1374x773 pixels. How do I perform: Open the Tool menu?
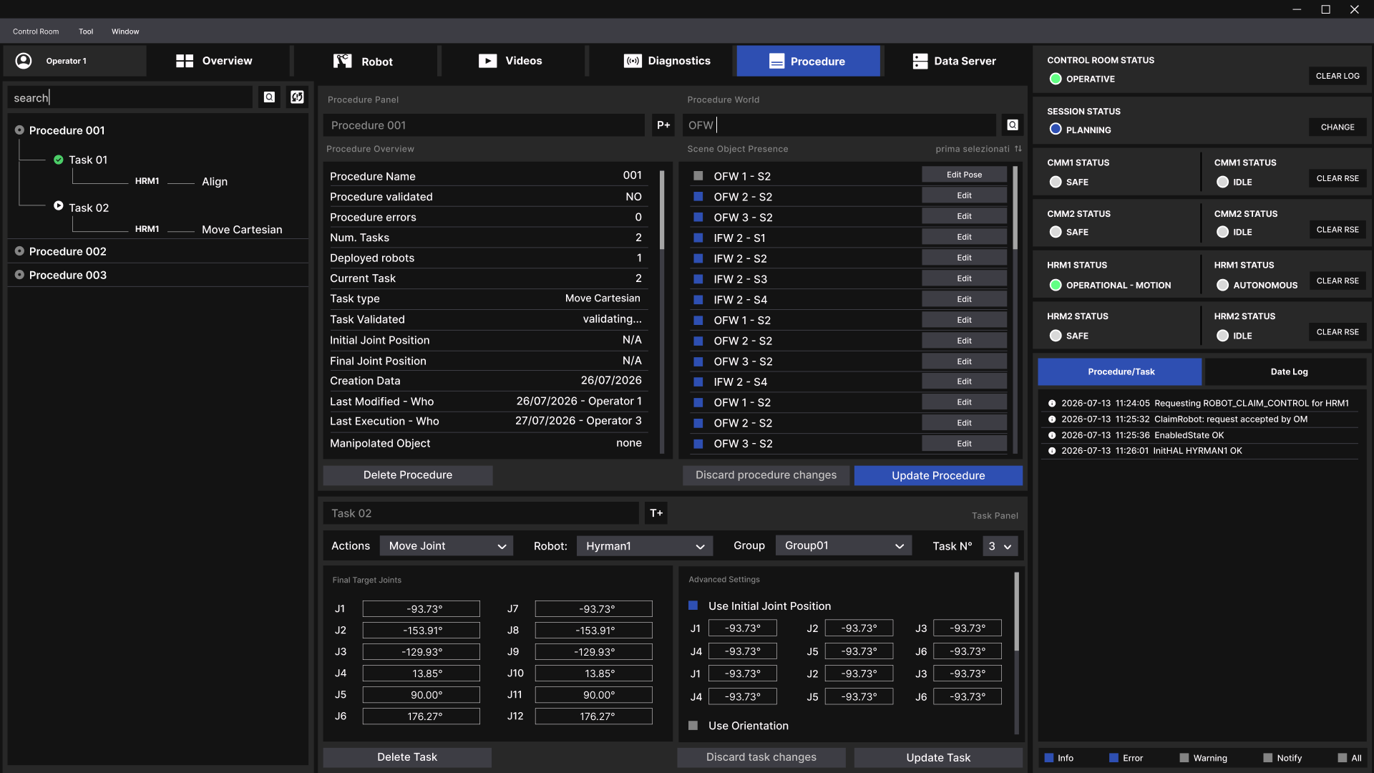tap(86, 31)
